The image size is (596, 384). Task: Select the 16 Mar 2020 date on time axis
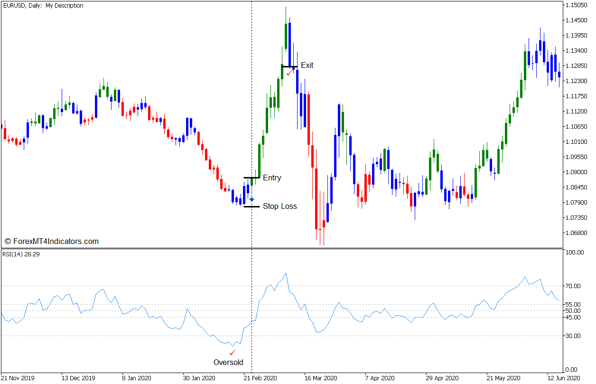321,378
